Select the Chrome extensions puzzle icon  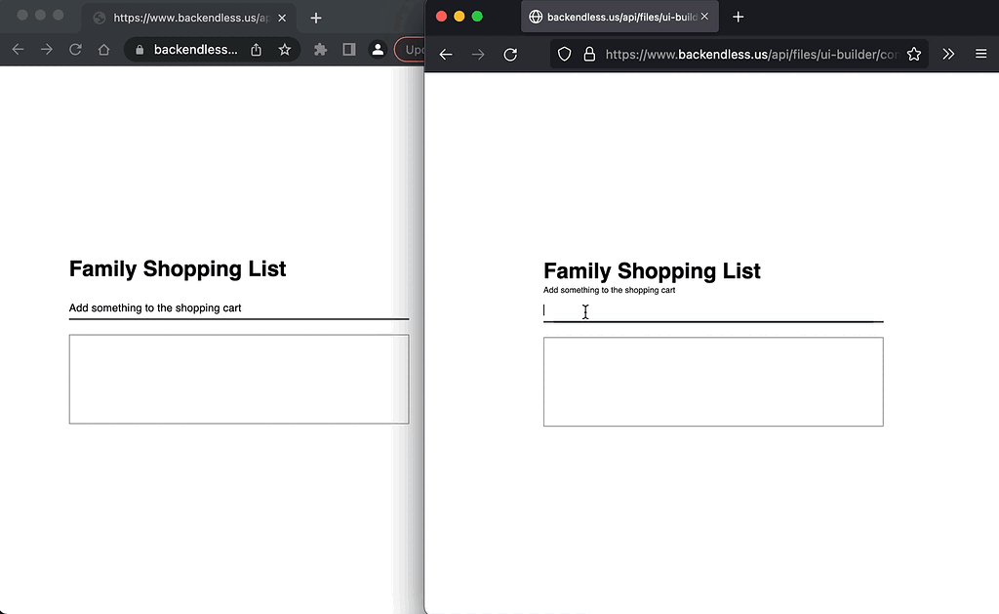(x=320, y=50)
